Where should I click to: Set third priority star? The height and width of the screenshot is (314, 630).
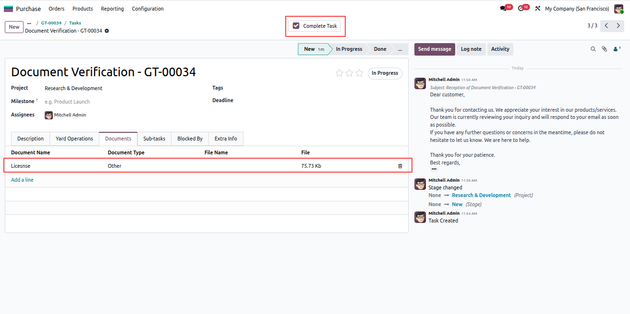[359, 73]
